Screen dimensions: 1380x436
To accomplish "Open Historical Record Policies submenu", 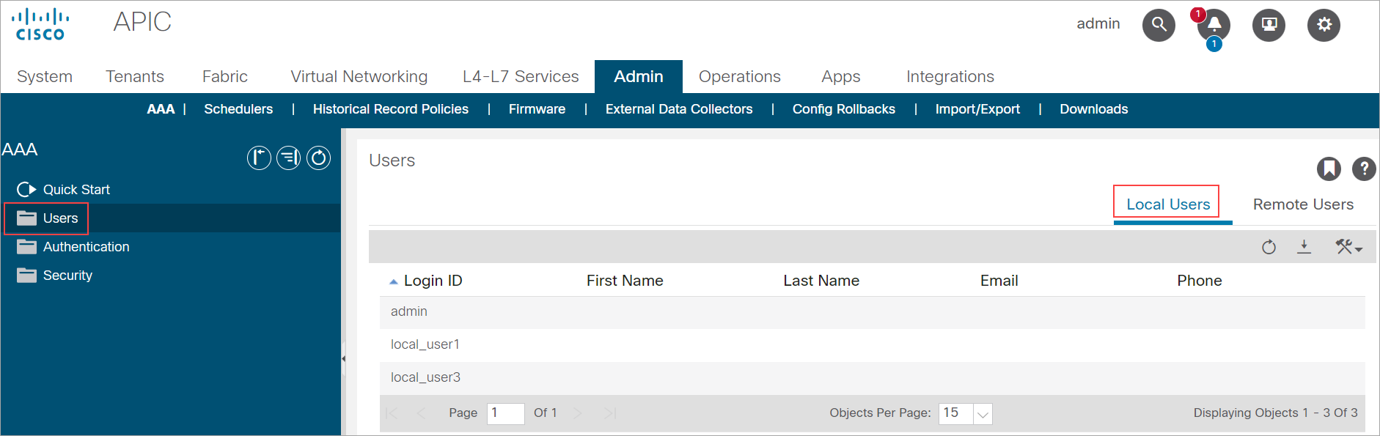I will tap(391, 109).
